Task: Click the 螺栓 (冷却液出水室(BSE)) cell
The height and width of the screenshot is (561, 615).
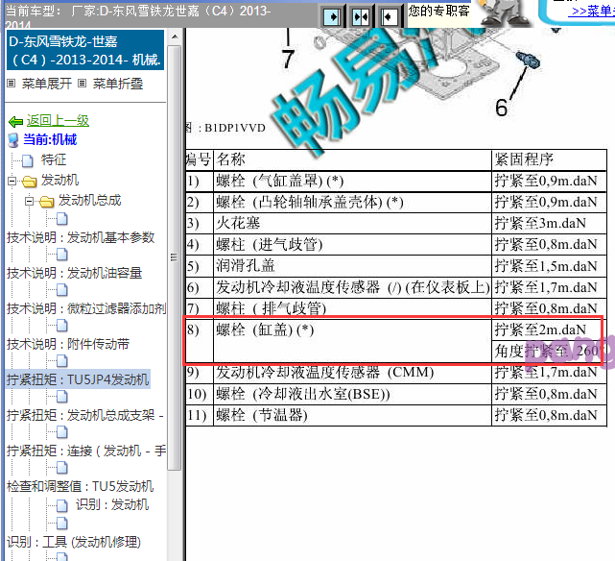Action: coord(352,394)
